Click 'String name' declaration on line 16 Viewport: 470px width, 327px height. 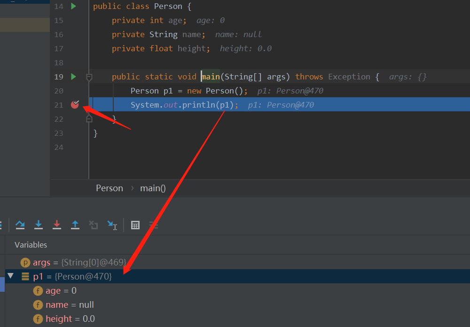tap(175, 34)
